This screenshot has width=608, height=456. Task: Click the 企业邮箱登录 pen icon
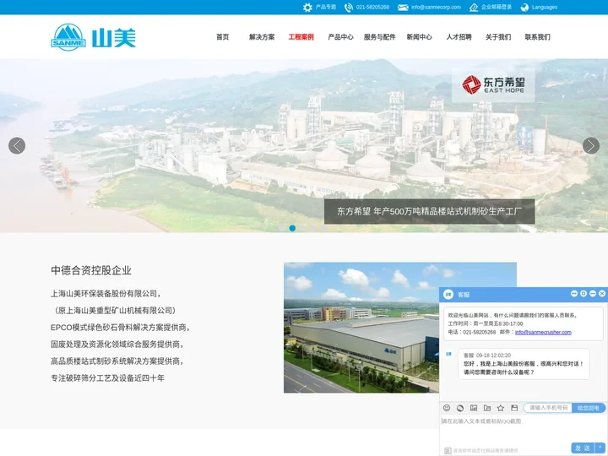(474, 8)
